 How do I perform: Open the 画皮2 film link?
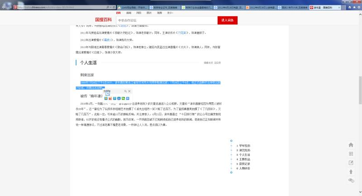[107, 40]
